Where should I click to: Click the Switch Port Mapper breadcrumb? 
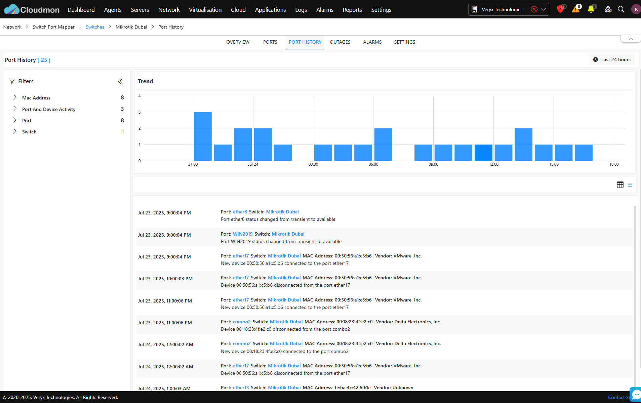point(53,27)
